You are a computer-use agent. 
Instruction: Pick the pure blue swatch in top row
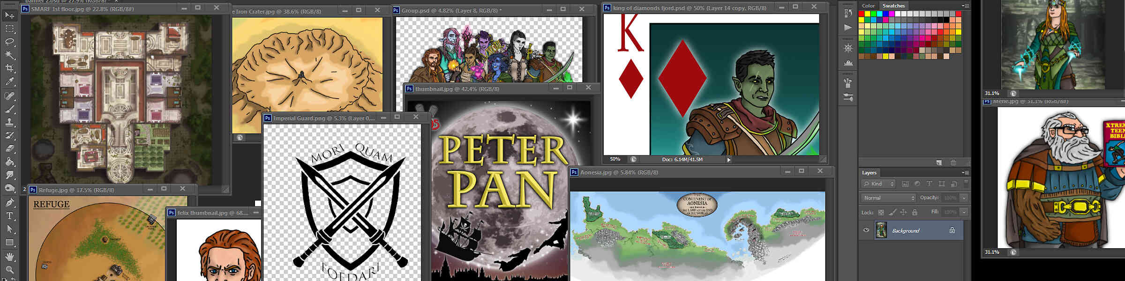(x=886, y=14)
